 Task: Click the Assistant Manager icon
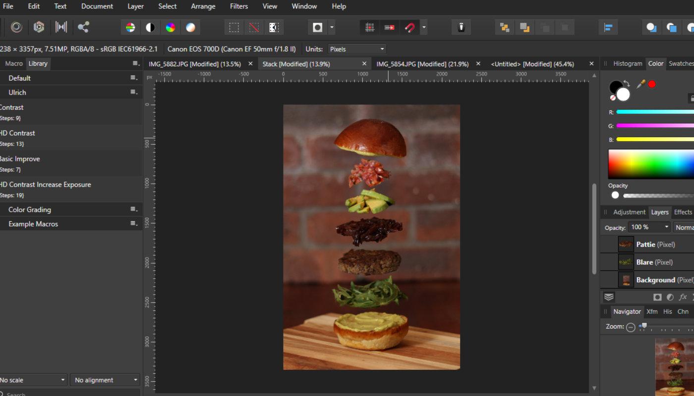coord(461,27)
